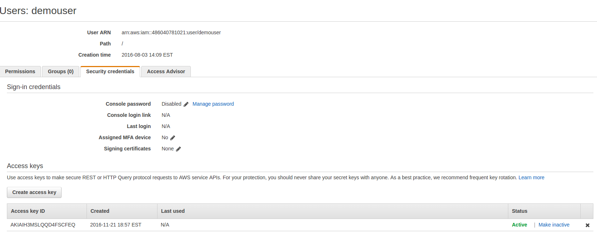Click the user ARN value text
The height and width of the screenshot is (233, 597).
coord(171,32)
